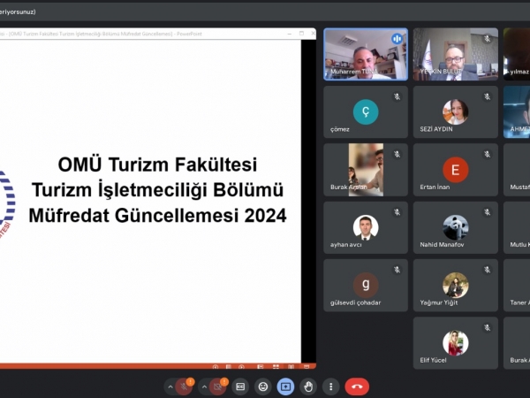530x398 pixels.
Task: Click the name label 'Muharrem TUNA'
Action: click(x=354, y=72)
